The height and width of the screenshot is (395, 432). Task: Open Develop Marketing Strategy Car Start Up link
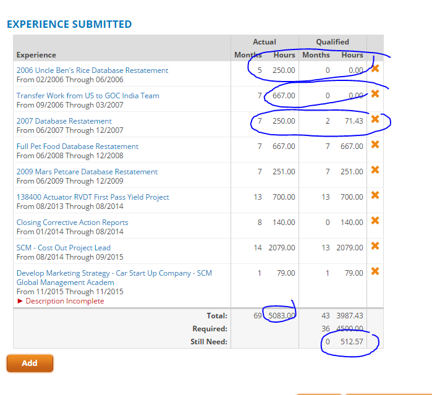pyautogui.click(x=114, y=278)
